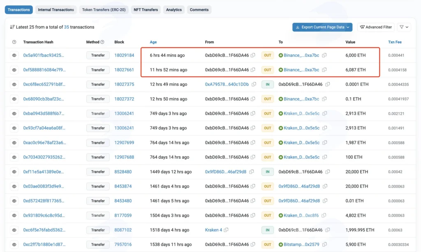Viewport: 421px width, 252px height.
Task: Toggle Txn Fee column header
Action: pyautogui.click(x=395, y=42)
